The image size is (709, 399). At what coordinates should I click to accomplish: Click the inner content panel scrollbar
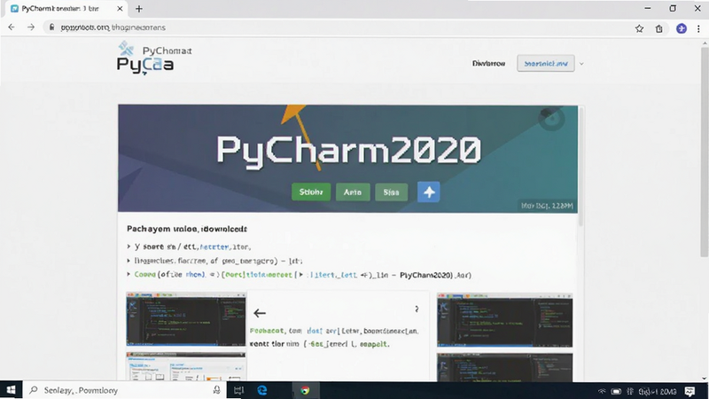pyautogui.click(x=581, y=166)
